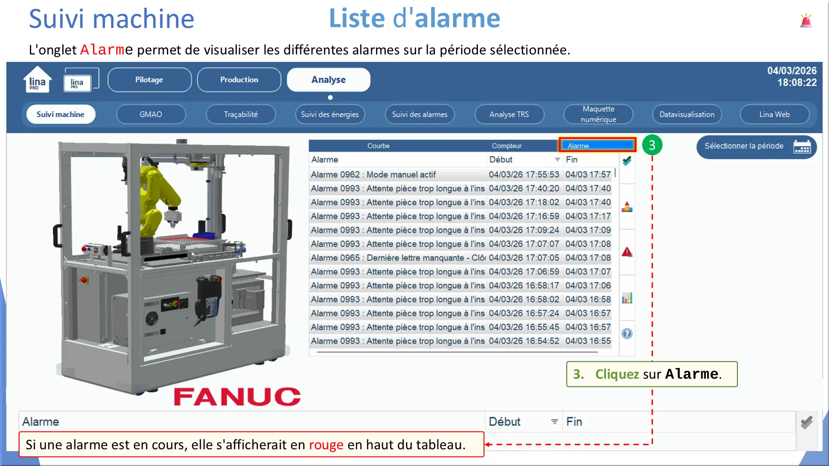Switch to the Alarme tab
This screenshot has height=466, width=829.
(597, 145)
